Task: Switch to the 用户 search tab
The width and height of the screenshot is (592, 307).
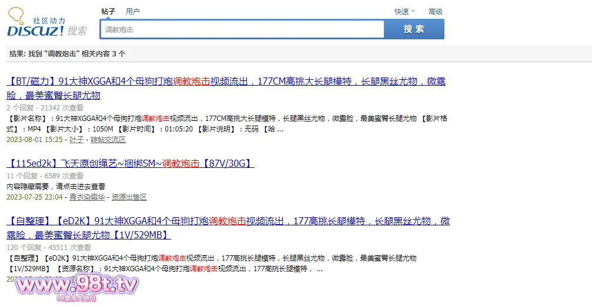Action: [x=133, y=11]
